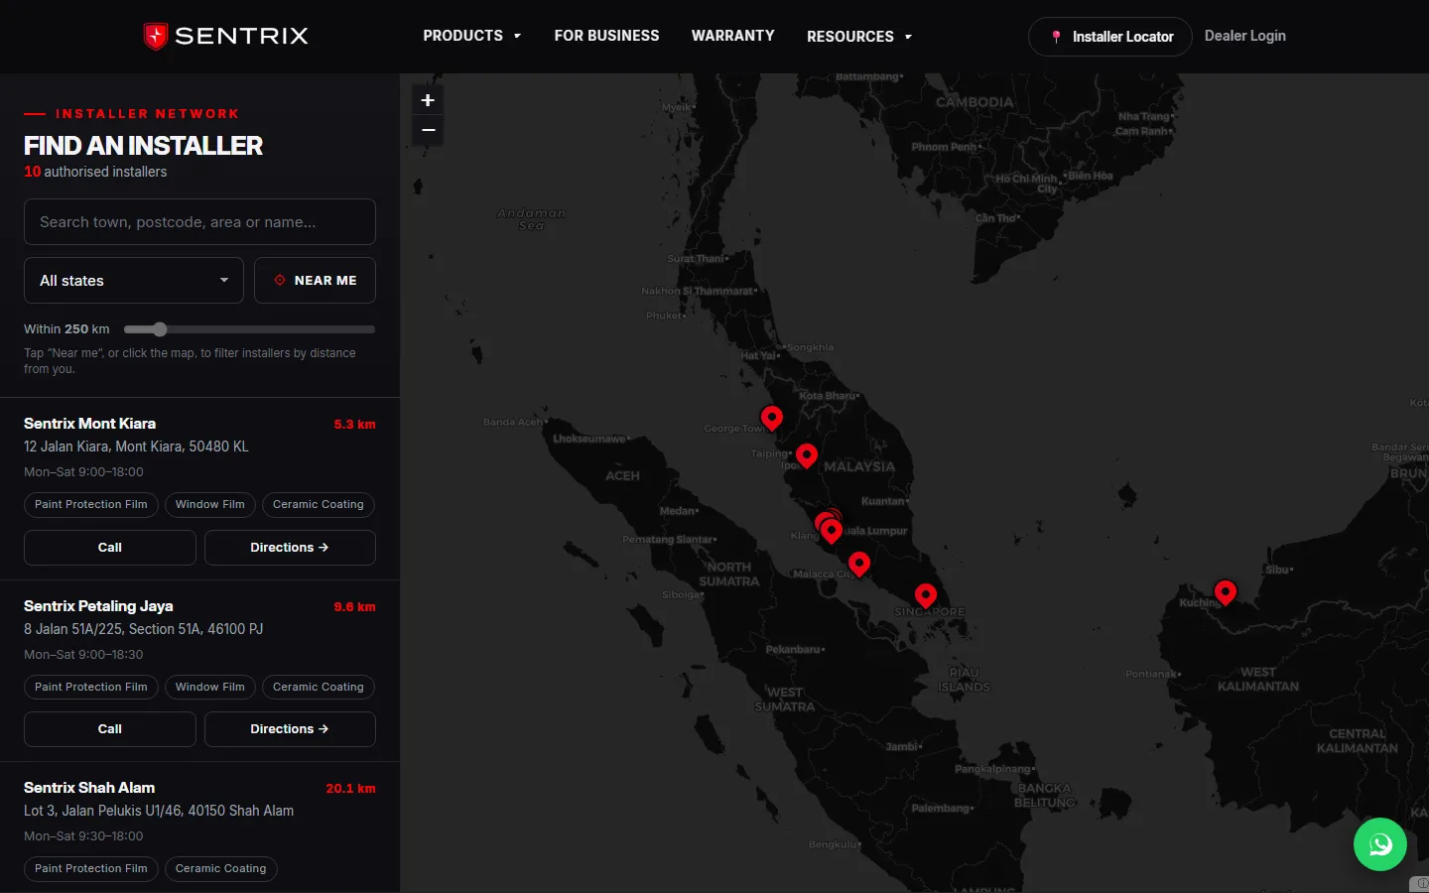Image resolution: width=1429 pixels, height=893 pixels.
Task: Click the Near Me button
Action: click(x=315, y=281)
